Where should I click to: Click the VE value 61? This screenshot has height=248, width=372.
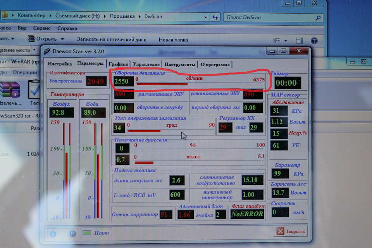pos(279,145)
